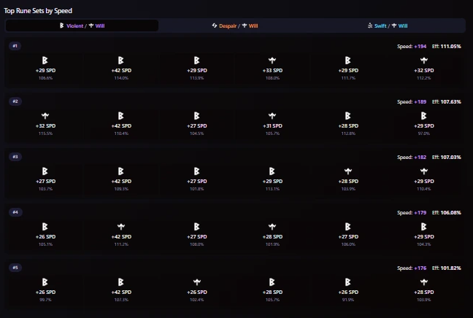Select the Violent rune icon above 109.3% efficiency
Viewport: 473px width, 318px height.
coord(121,171)
